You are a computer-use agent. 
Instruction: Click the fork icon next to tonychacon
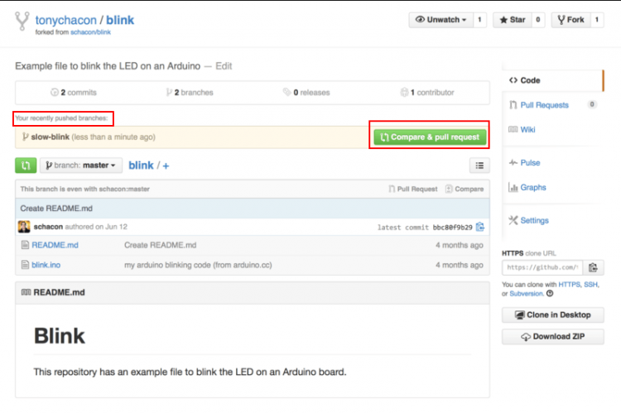[22, 21]
